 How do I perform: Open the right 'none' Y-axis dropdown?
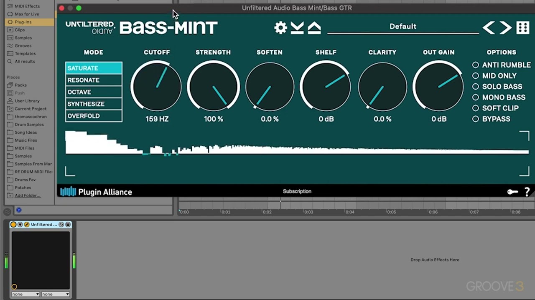[55, 294]
